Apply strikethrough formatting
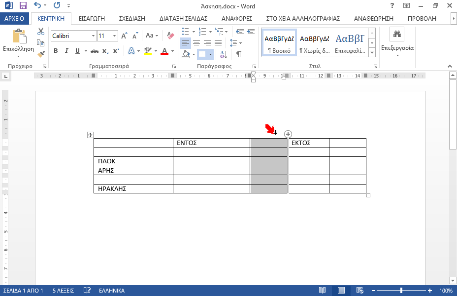The image size is (457, 296). click(95, 51)
